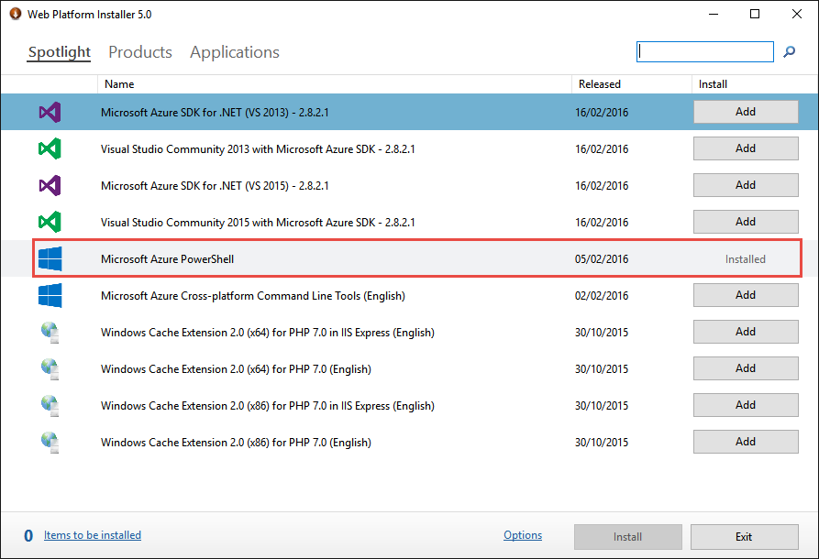Viewport: 819px width, 559px height.
Task: Click the Windows logo beside Cross-platform Command Line Tools
Action: (x=50, y=294)
